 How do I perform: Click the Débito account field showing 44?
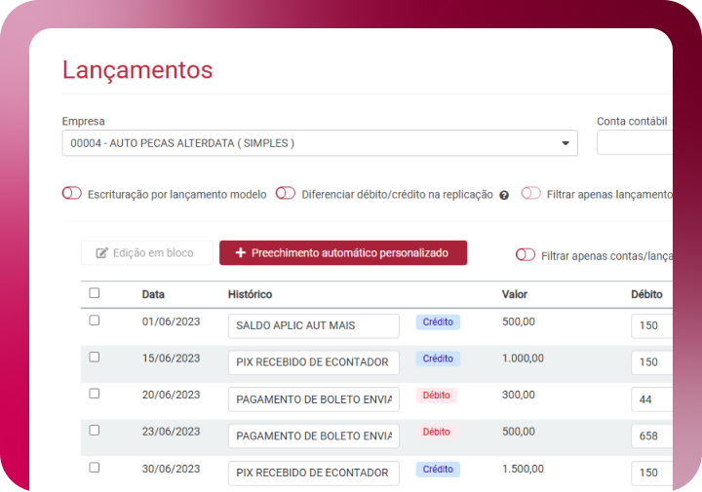click(x=652, y=399)
